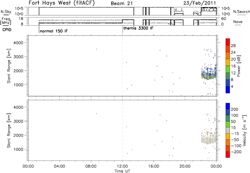Click the 'Freq. [MHz]' axis label

[6, 21]
